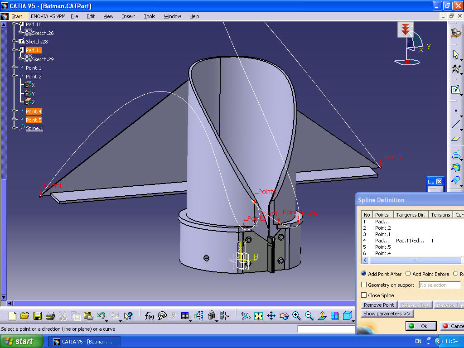464x348 pixels.
Task: Collapse the Point.2 tree node
Action: click(x=14, y=76)
